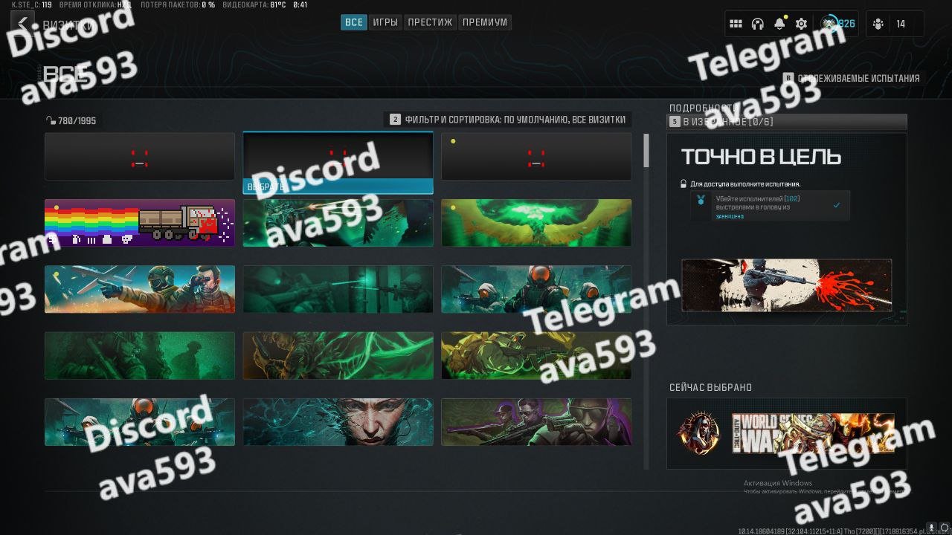The height and width of the screenshot is (535, 952).
Task: Open the friends list icon showing 14
Action: click(895, 24)
